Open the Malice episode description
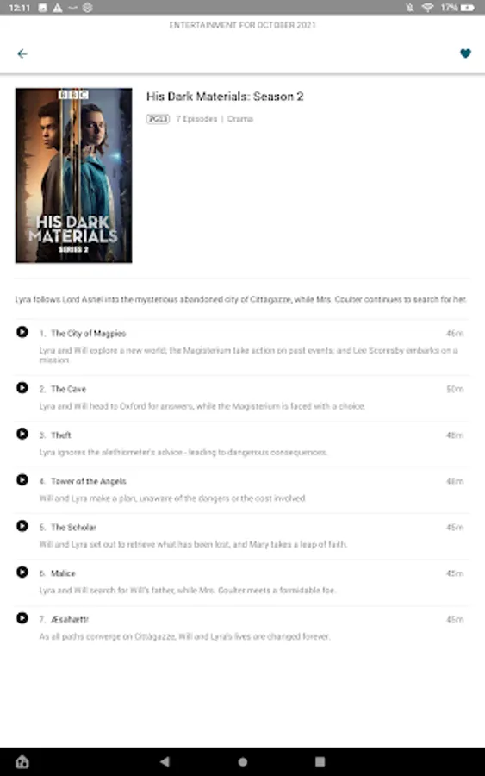Image resolution: width=485 pixels, height=776 pixels. (188, 591)
